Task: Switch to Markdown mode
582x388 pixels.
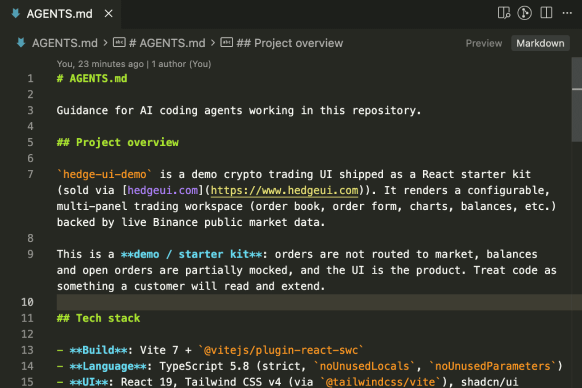Action: pos(540,43)
